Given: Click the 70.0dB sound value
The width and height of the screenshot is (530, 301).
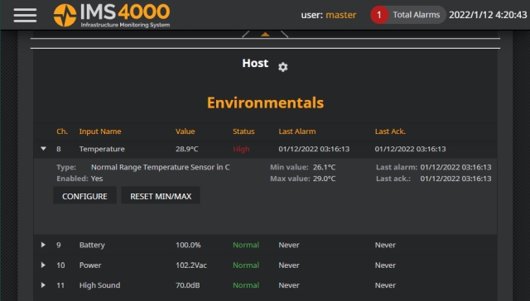Looking at the screenshot, I should point(188,285).
